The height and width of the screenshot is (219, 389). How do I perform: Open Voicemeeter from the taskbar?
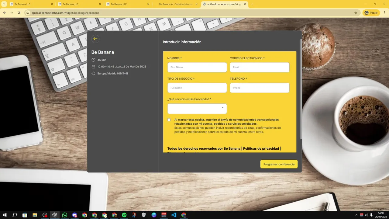pyautogui.click(x=164, y=215)
